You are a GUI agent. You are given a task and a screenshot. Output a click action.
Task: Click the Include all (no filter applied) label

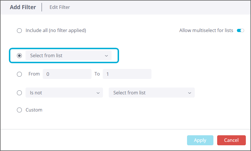[56, 30]
